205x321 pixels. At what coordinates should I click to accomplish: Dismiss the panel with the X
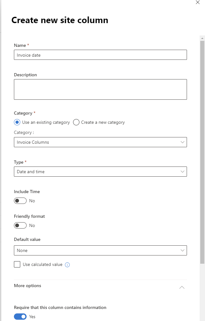click(x=198, y=3)
